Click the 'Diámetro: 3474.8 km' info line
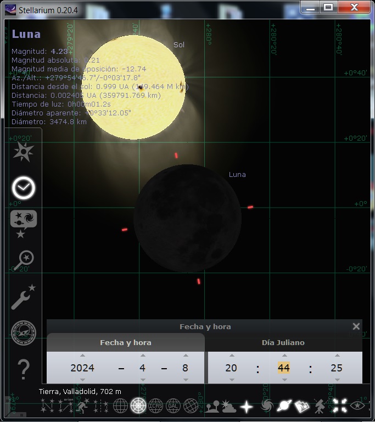 pos(49,121)
